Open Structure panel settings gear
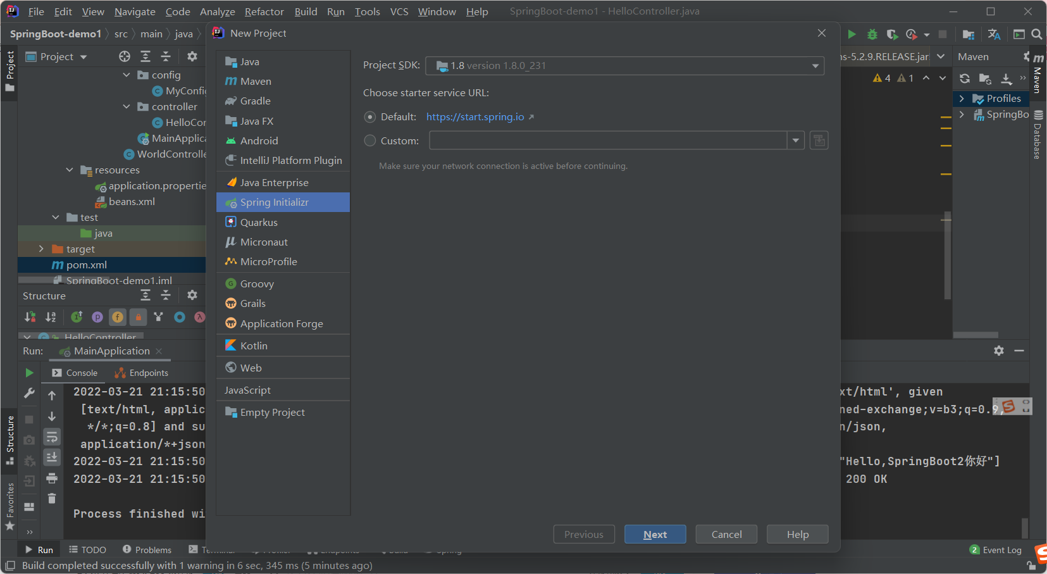The image size is (1047, 574). 192,295
